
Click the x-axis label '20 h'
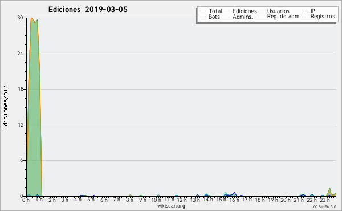coord(286,200)
